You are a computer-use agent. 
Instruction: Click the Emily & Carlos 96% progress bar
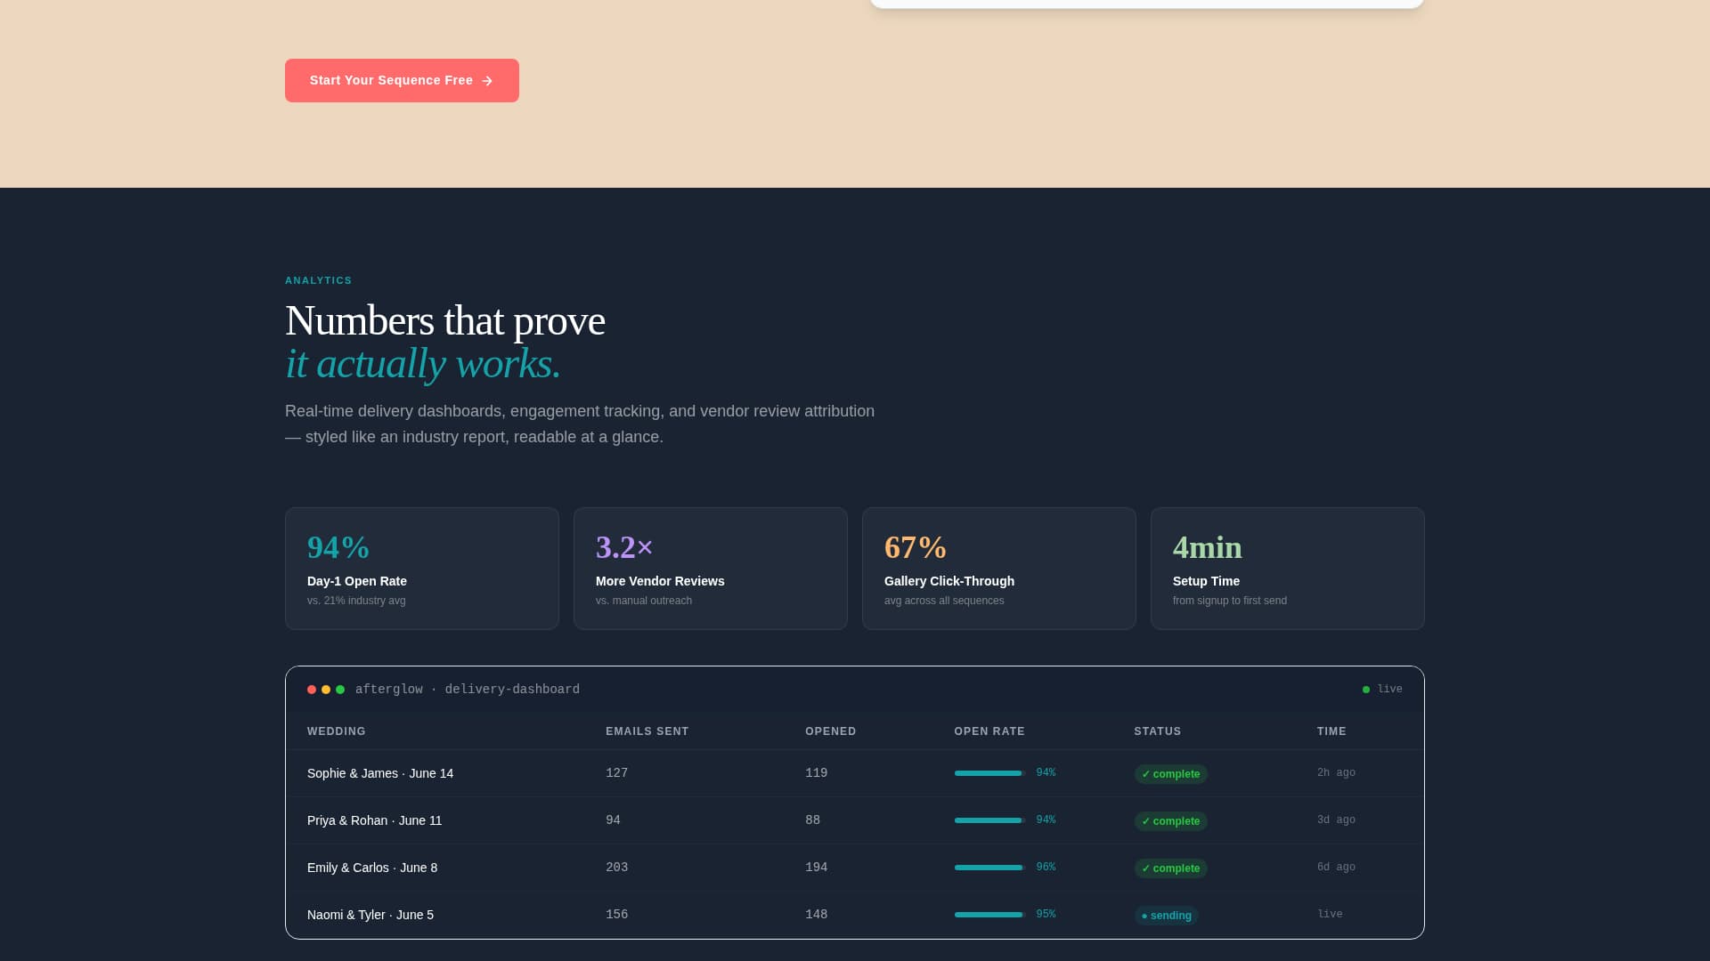coord(989,868)
